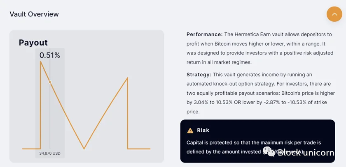Click the Risk heading in dark box
The image size is (346, 167).
tap(203, 130)
